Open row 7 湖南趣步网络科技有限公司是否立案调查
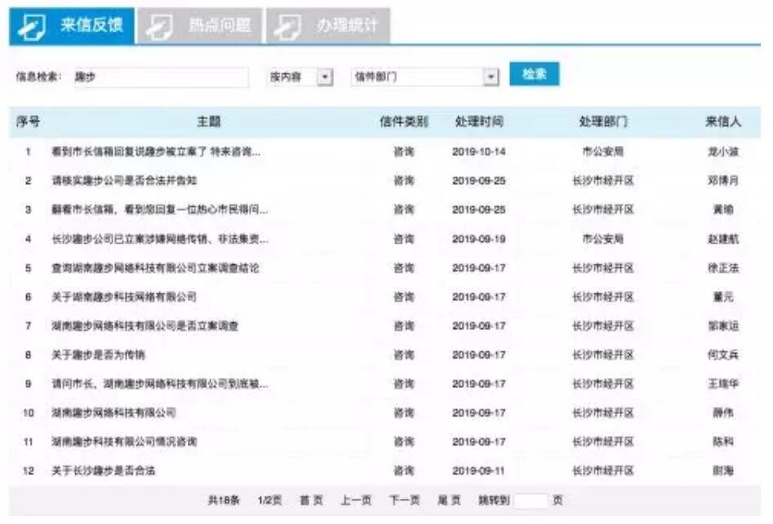Viewport: 773px width, 524px height. pos(144,326)
